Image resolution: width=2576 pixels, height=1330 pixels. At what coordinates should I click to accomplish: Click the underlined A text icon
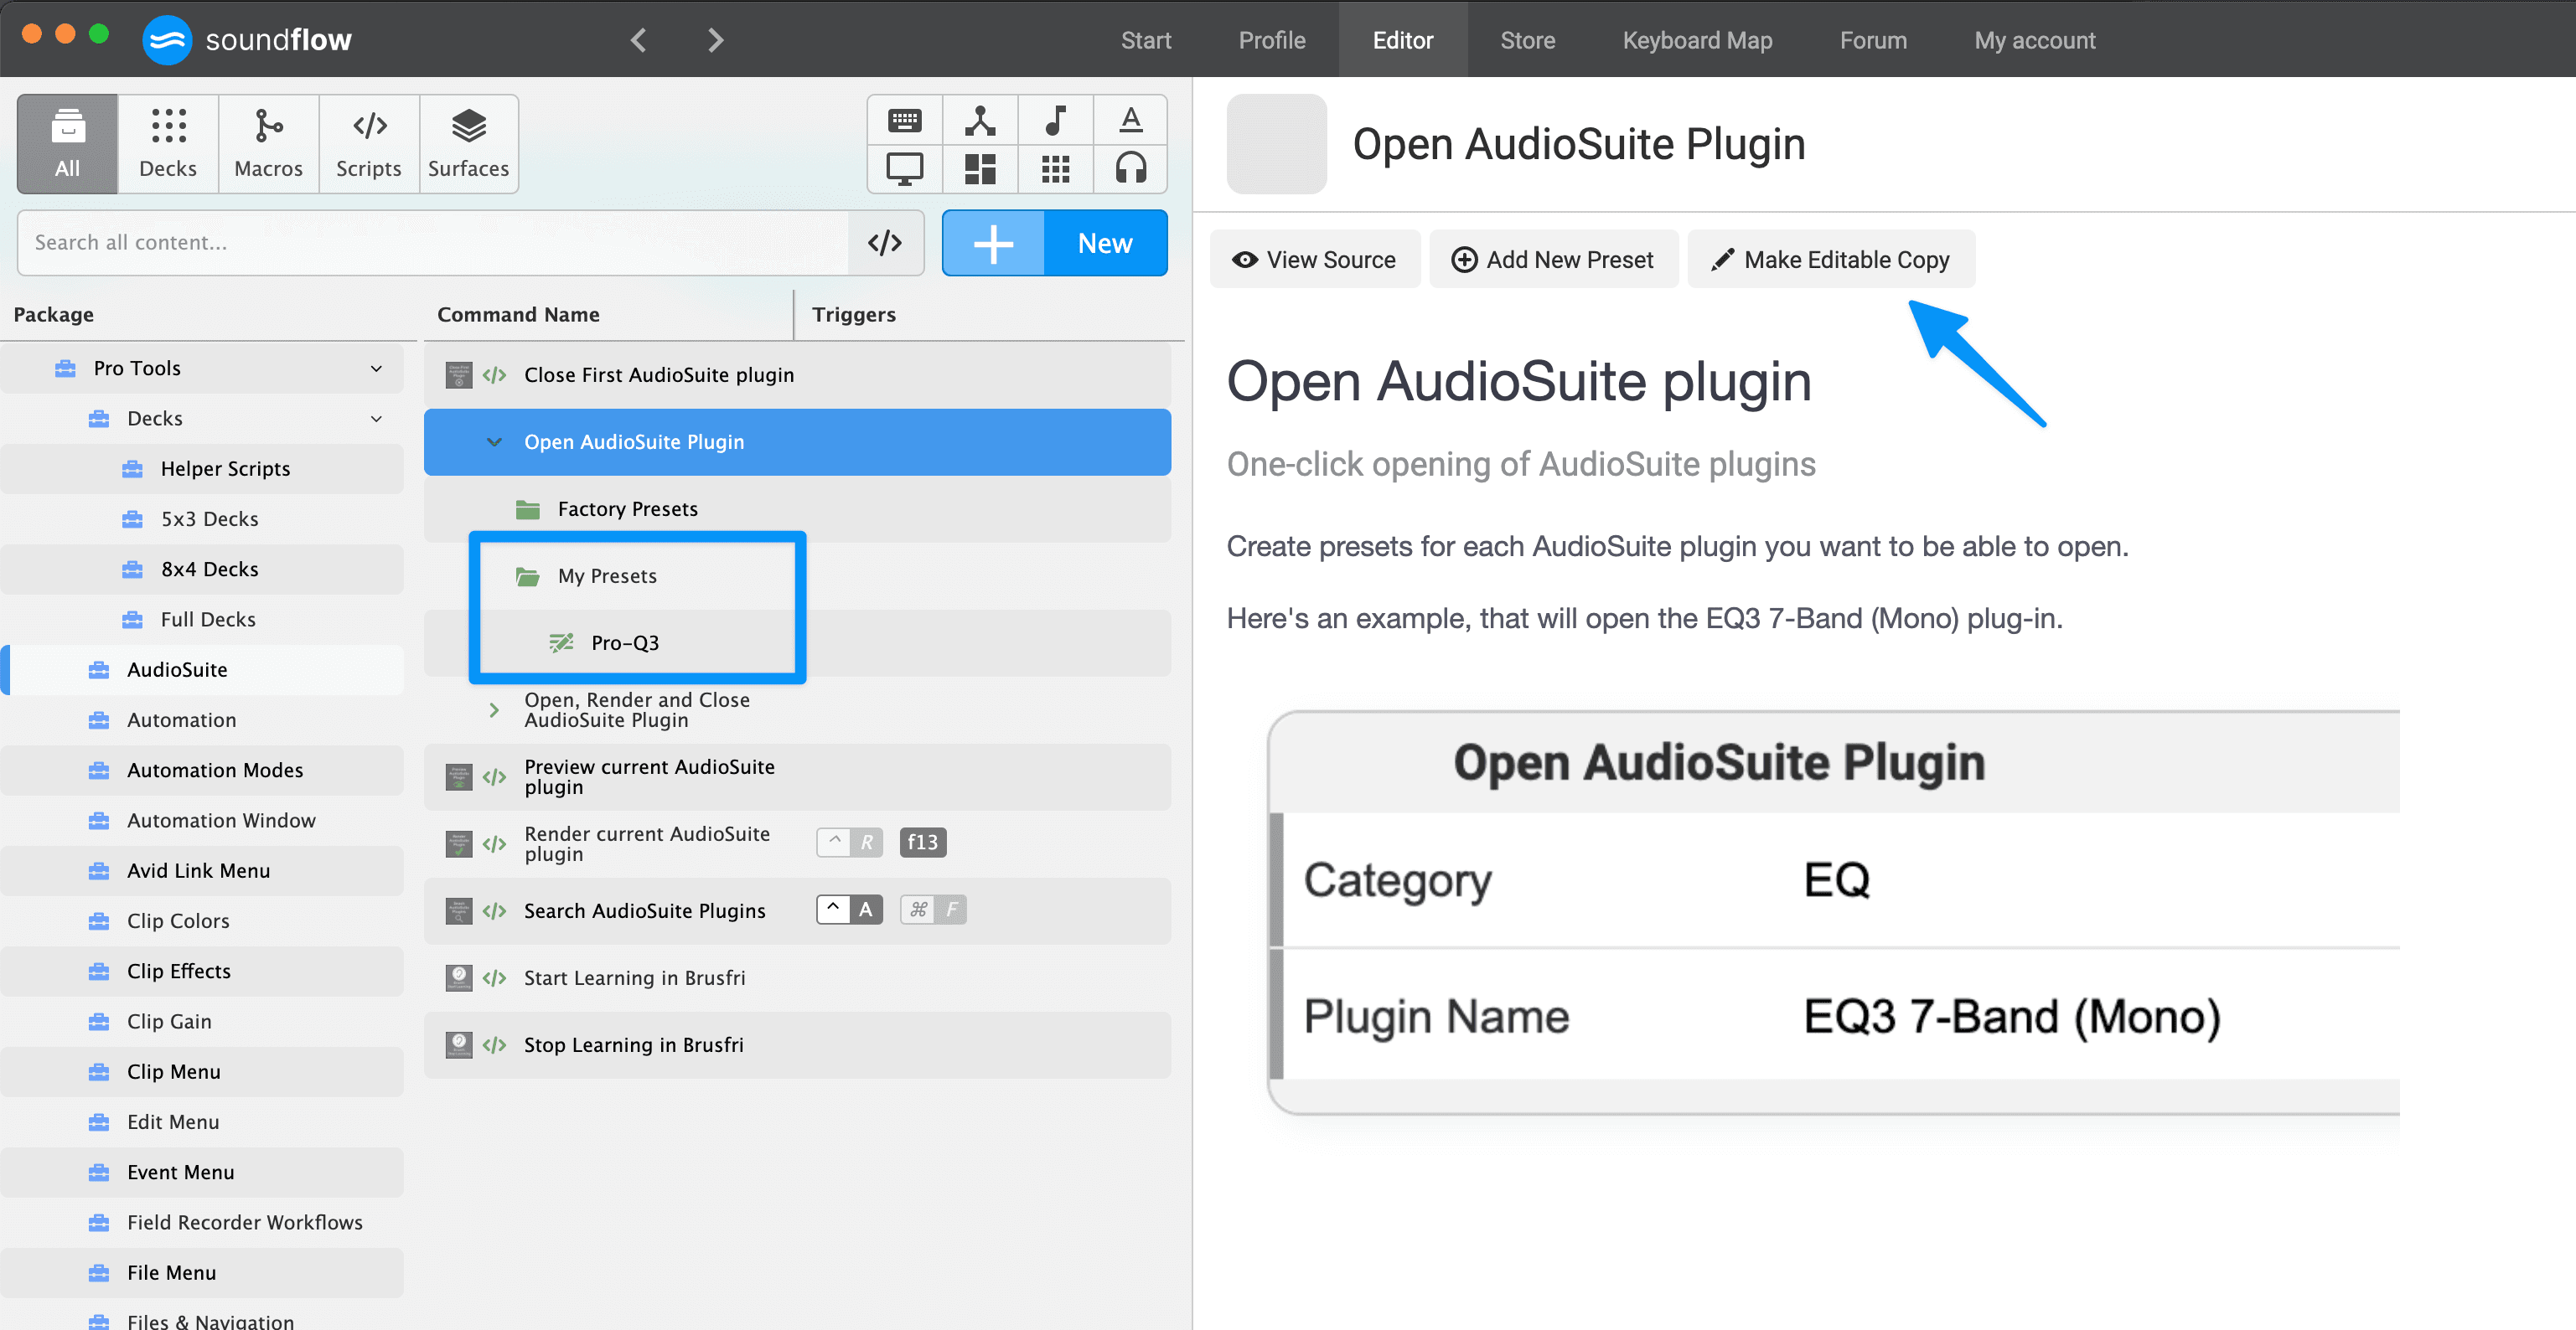pyautogui.click(x=1130, y=121)
